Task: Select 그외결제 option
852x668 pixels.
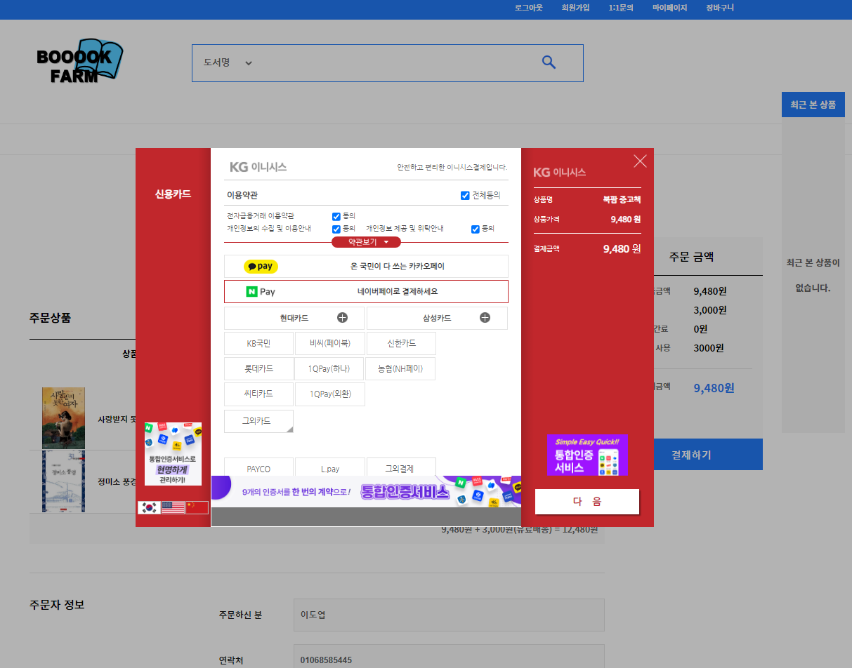Action: pyautogui.click(x=401, y=469)
